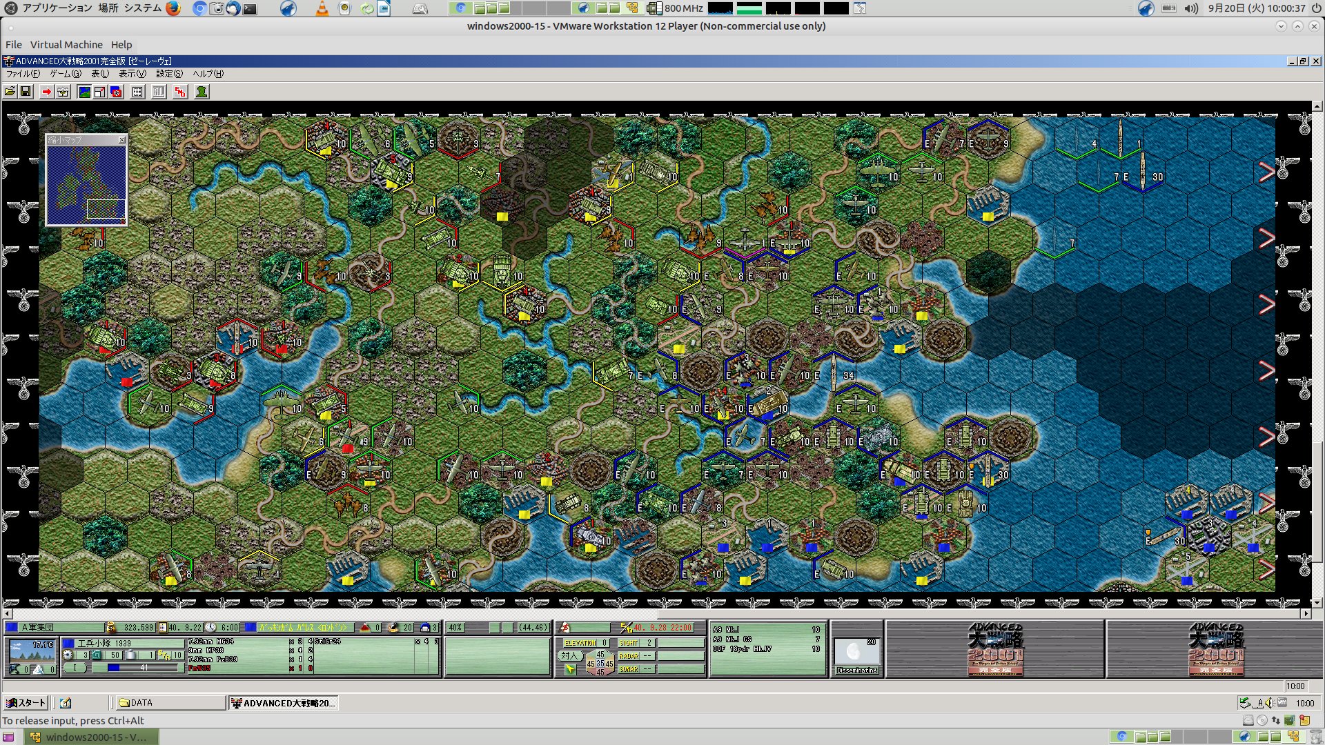Open the システム menu in the top panel
This screenshot has height=745, width=1325.
[x=143, y=8]
